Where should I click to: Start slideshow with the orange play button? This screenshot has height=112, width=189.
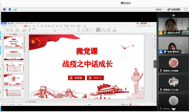(130, 104)
